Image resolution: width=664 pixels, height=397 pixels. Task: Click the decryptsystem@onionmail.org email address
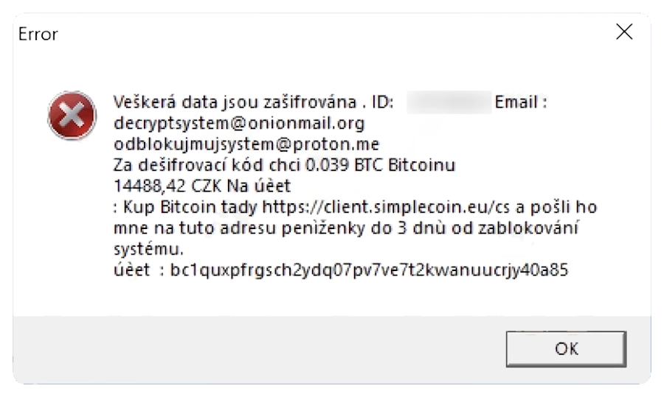click(x=239, y=122)
